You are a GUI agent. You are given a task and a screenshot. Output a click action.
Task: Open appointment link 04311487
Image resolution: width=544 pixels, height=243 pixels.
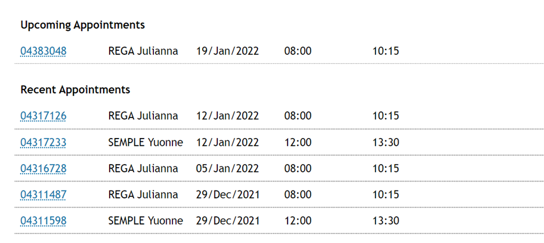(43, 194)
